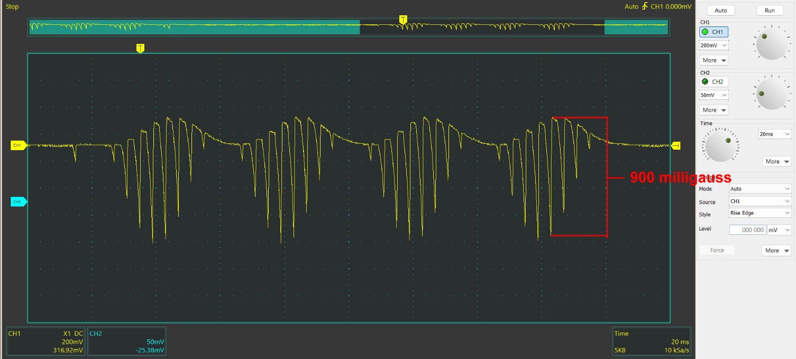
Task: Click the trigger Level input field
Action: coord(748,229)
